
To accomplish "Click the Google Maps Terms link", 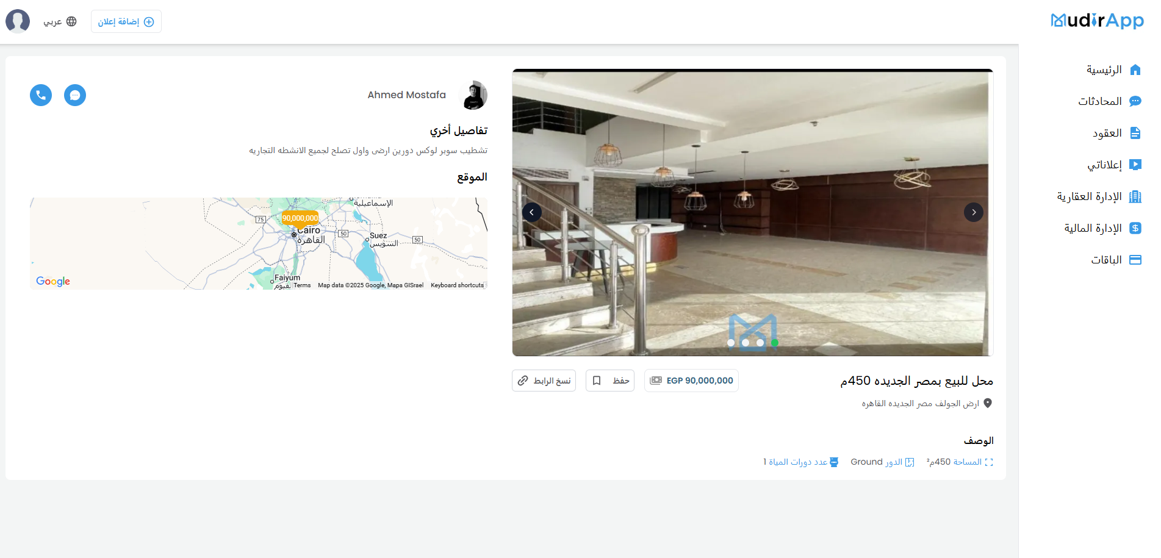I will [302, 285].
